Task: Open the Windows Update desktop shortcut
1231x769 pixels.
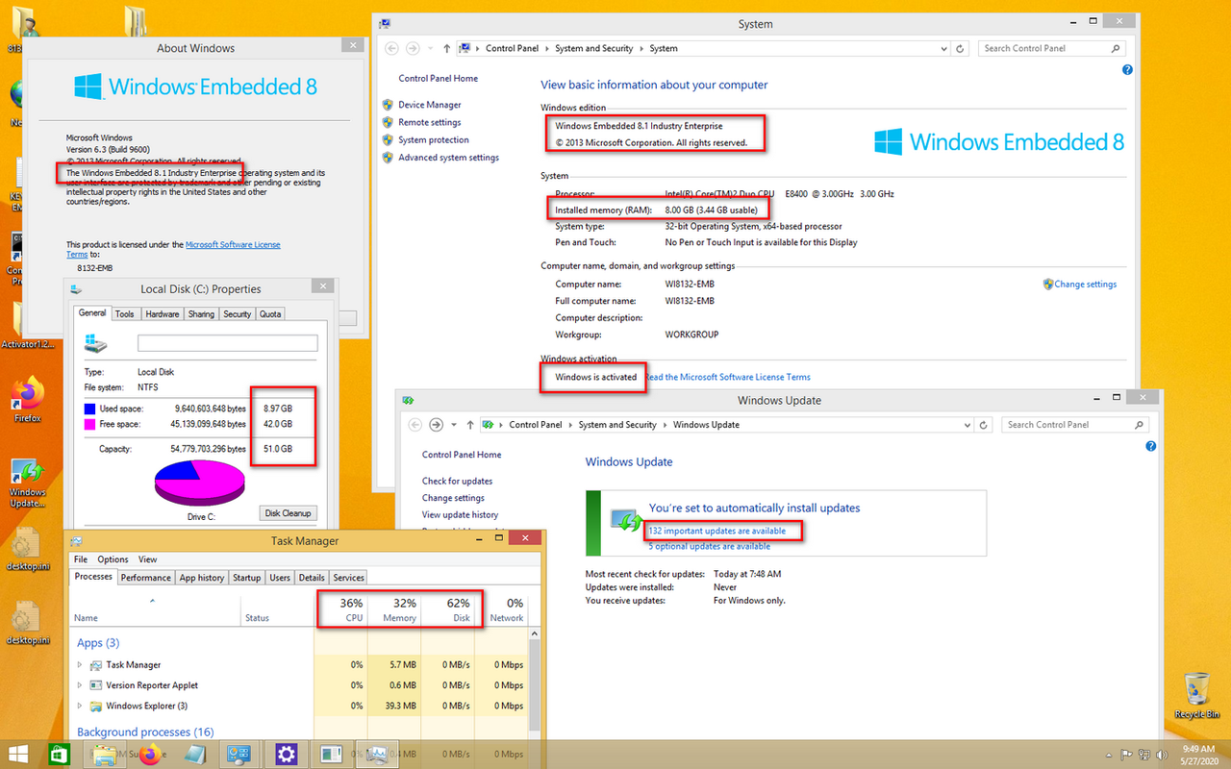Action: click(x=27, y=483)
